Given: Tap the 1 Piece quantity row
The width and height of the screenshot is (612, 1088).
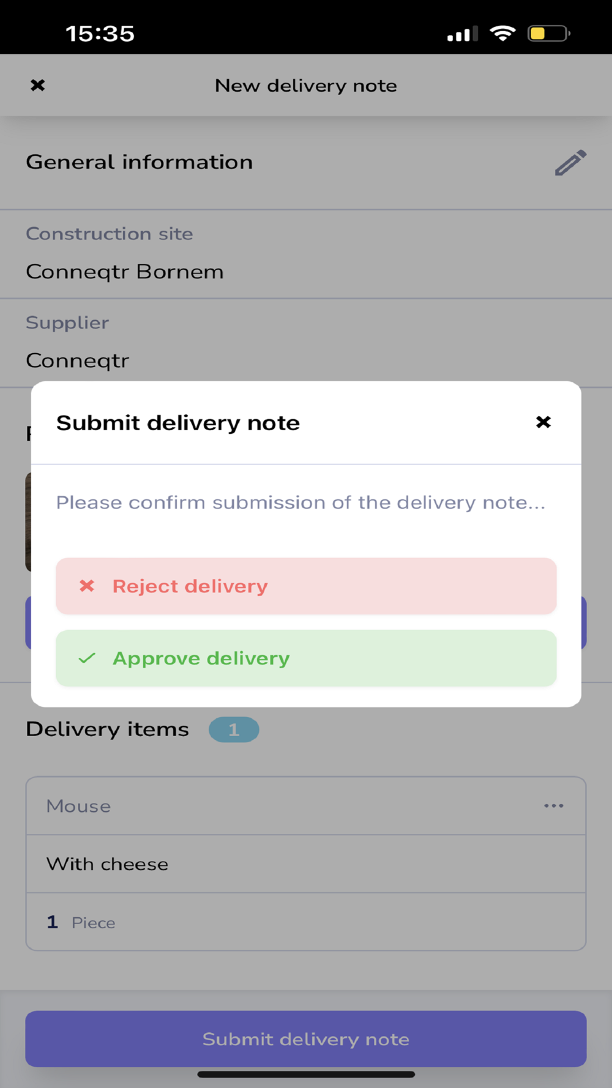Looking at the screenshot, I should point(306,922).
